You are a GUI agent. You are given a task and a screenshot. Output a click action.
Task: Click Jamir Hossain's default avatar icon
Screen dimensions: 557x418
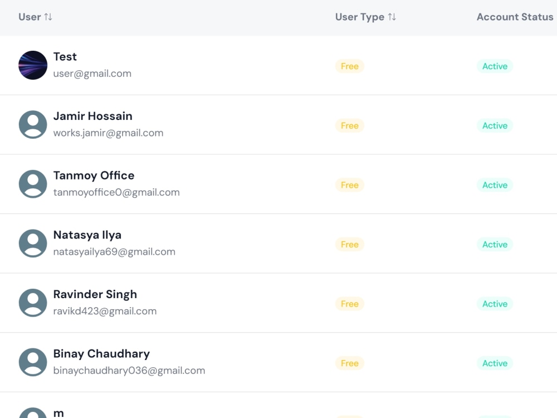[x=33, y=124]
